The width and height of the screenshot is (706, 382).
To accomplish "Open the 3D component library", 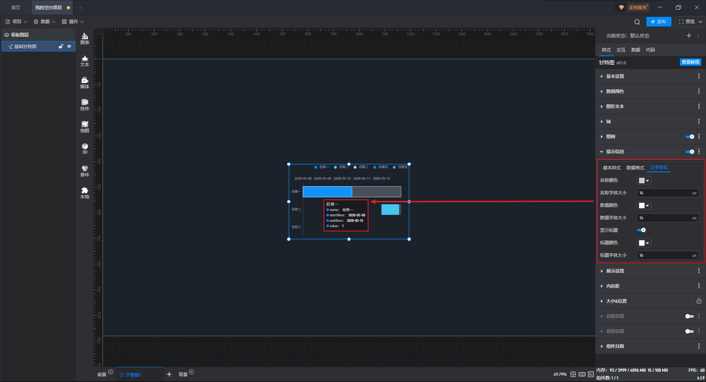I will click(x=85, y=148).
